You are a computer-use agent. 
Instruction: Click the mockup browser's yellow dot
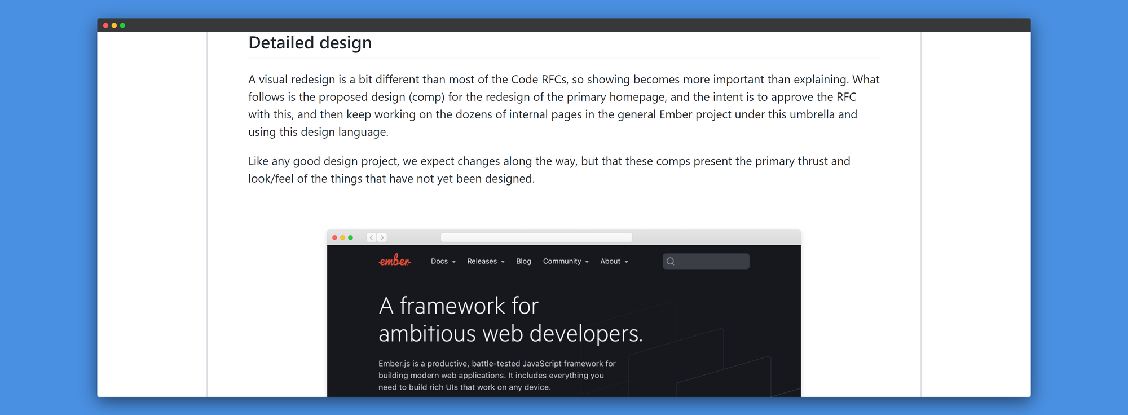click(x=342, y=237)
